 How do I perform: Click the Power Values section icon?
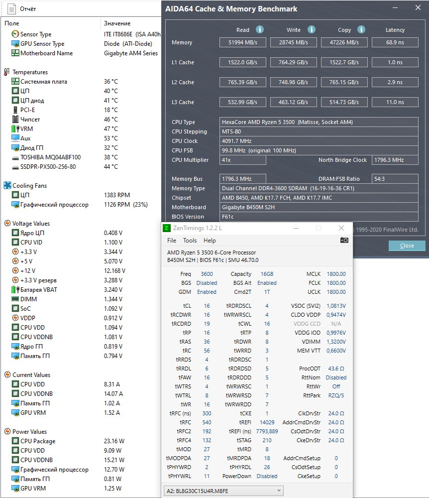[7, 432]
